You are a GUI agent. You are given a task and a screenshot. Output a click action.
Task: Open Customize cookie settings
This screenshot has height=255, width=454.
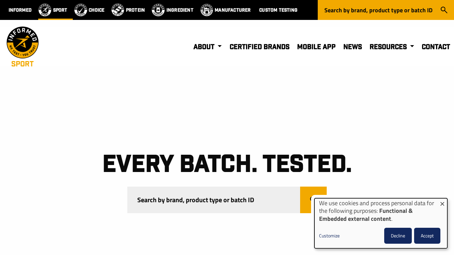click(329, 236)
